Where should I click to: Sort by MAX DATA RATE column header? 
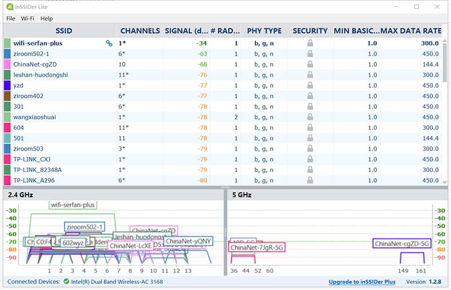(x=411, y=31)
